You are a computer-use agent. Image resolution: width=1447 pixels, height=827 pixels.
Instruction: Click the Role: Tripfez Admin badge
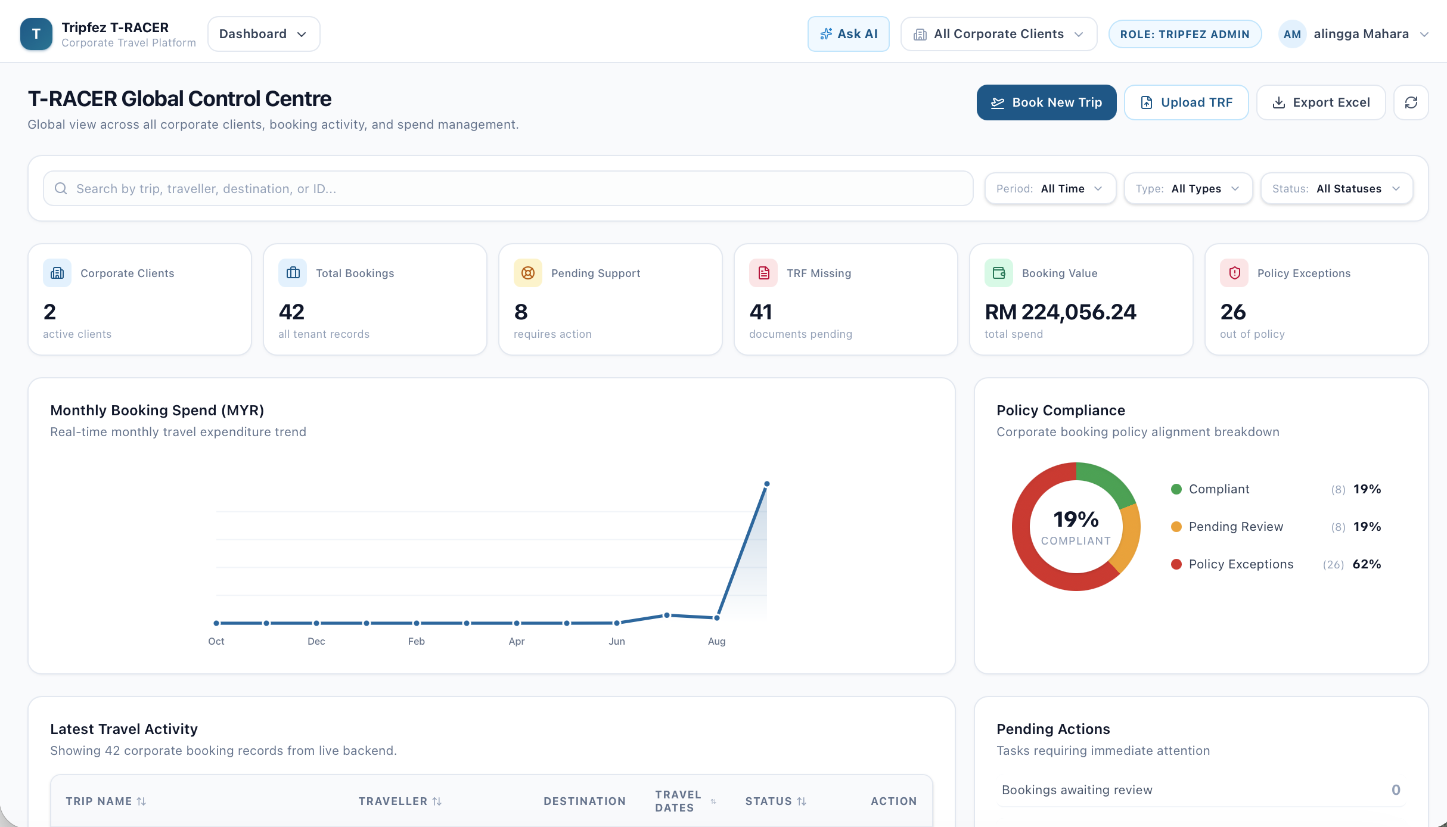1185,34
